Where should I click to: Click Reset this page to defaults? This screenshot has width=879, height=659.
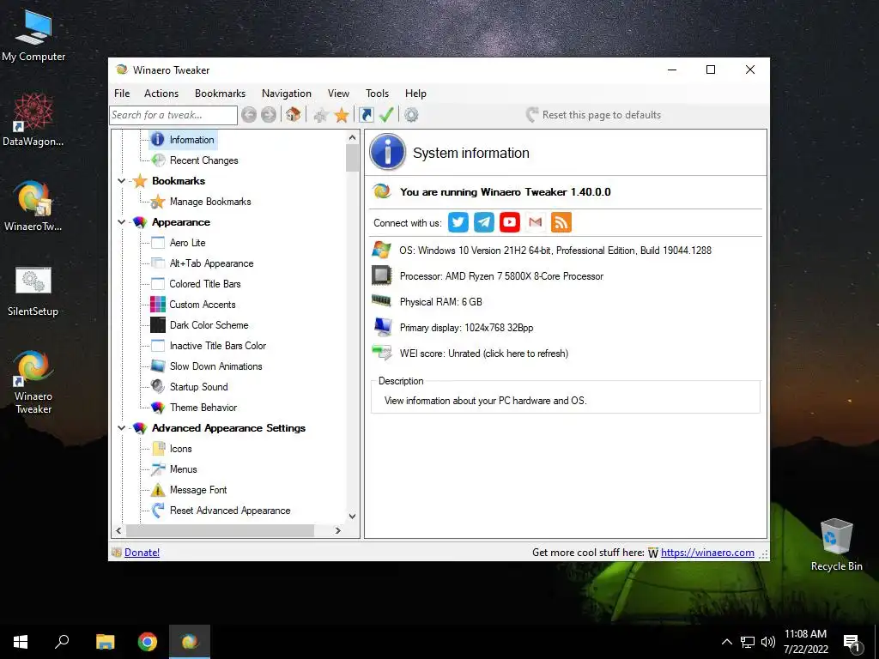click(594, 115)
